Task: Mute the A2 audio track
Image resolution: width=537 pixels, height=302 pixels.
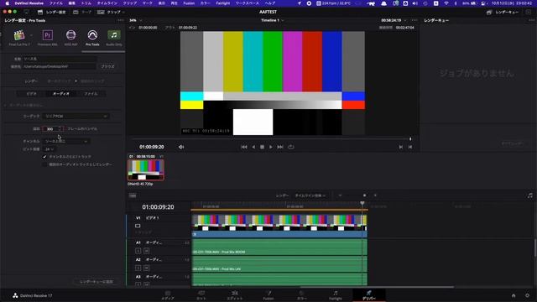Action: point(147,268)
